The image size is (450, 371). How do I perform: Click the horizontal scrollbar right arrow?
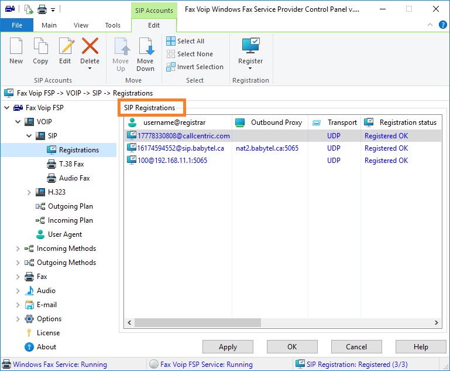437,322
